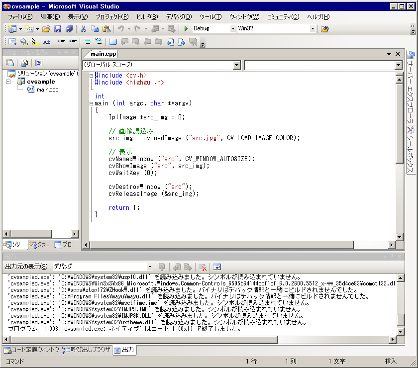
Task: Toggle word wrap in the output pane
Action: pos(217,267)
